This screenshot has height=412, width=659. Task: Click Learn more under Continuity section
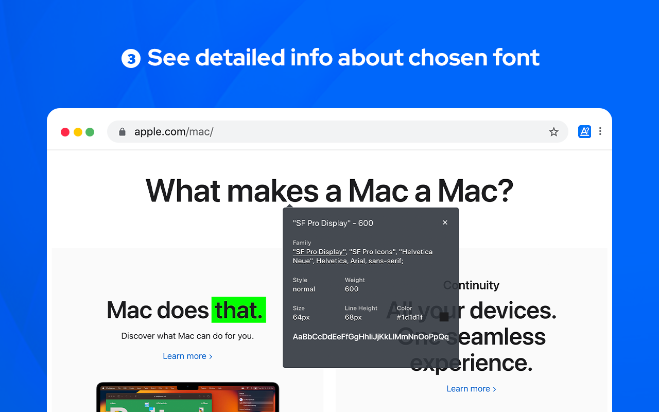pyautogui.click(x=471, y=388)
